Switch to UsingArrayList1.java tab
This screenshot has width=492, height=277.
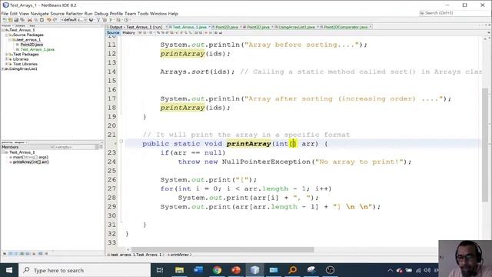coord(297,27)
